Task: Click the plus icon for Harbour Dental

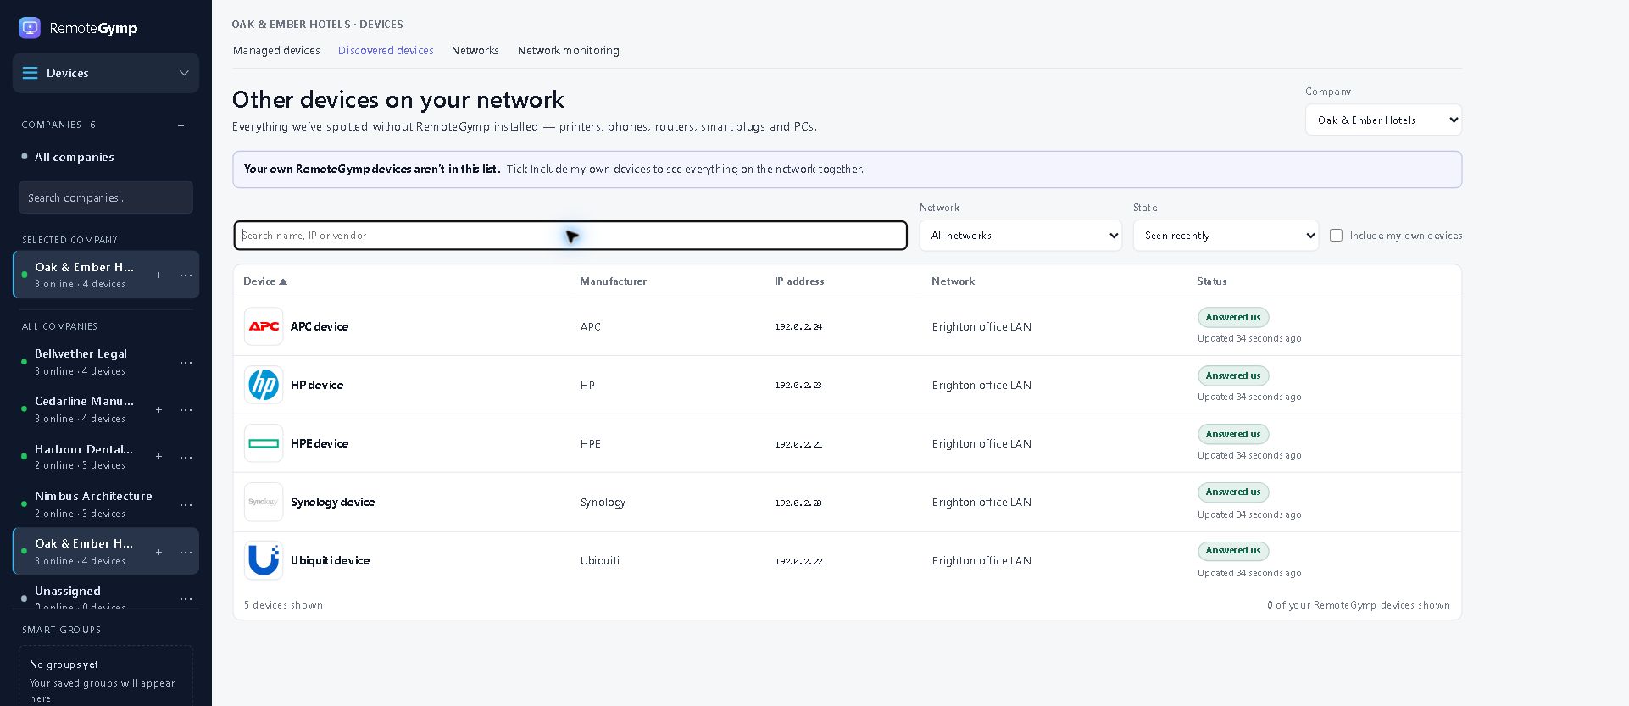Action: click(158, 458)
